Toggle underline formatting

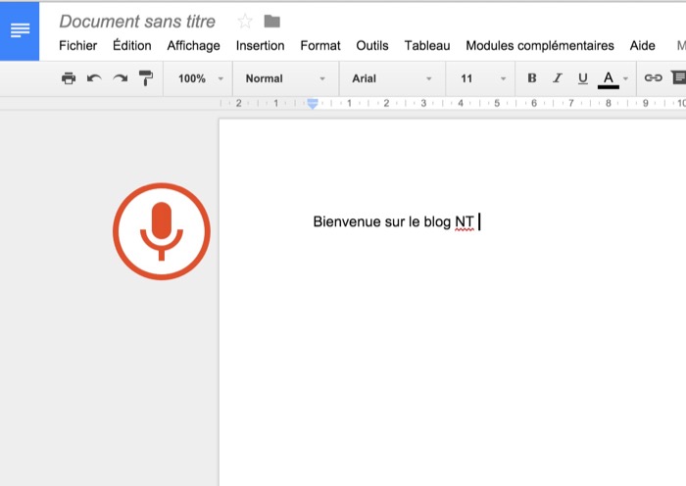583,78
